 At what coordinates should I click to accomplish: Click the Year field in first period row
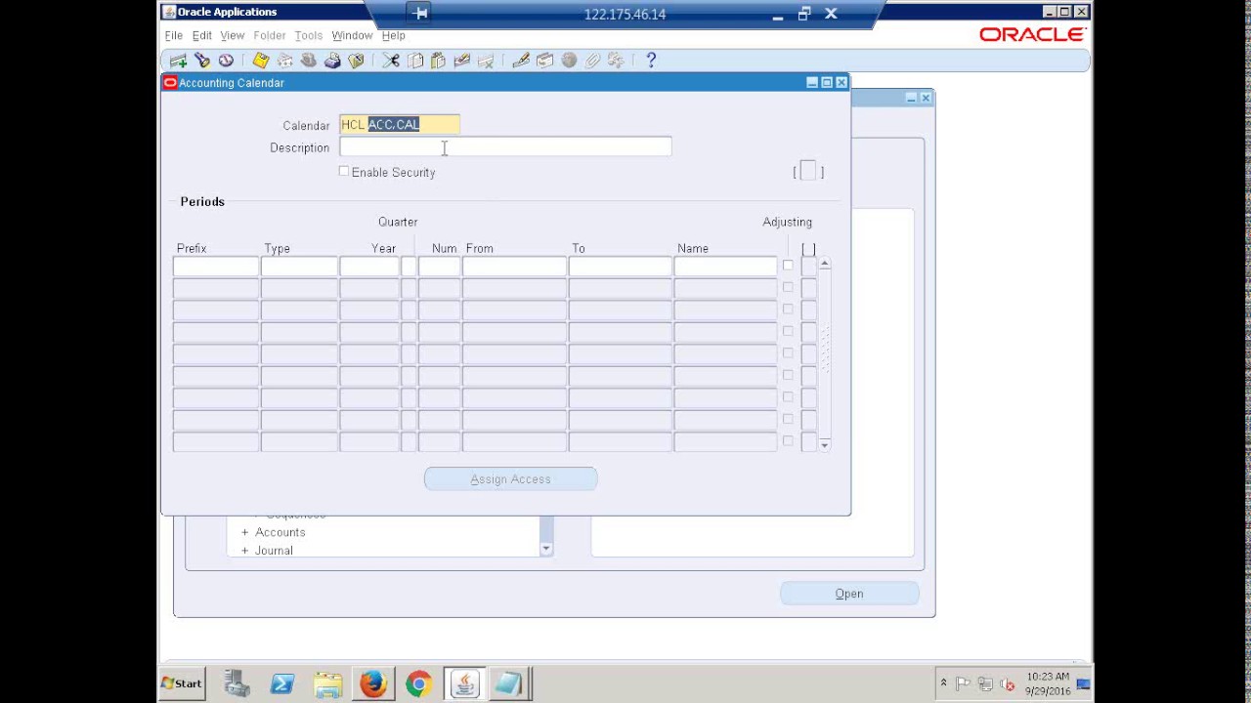(369, 267)
